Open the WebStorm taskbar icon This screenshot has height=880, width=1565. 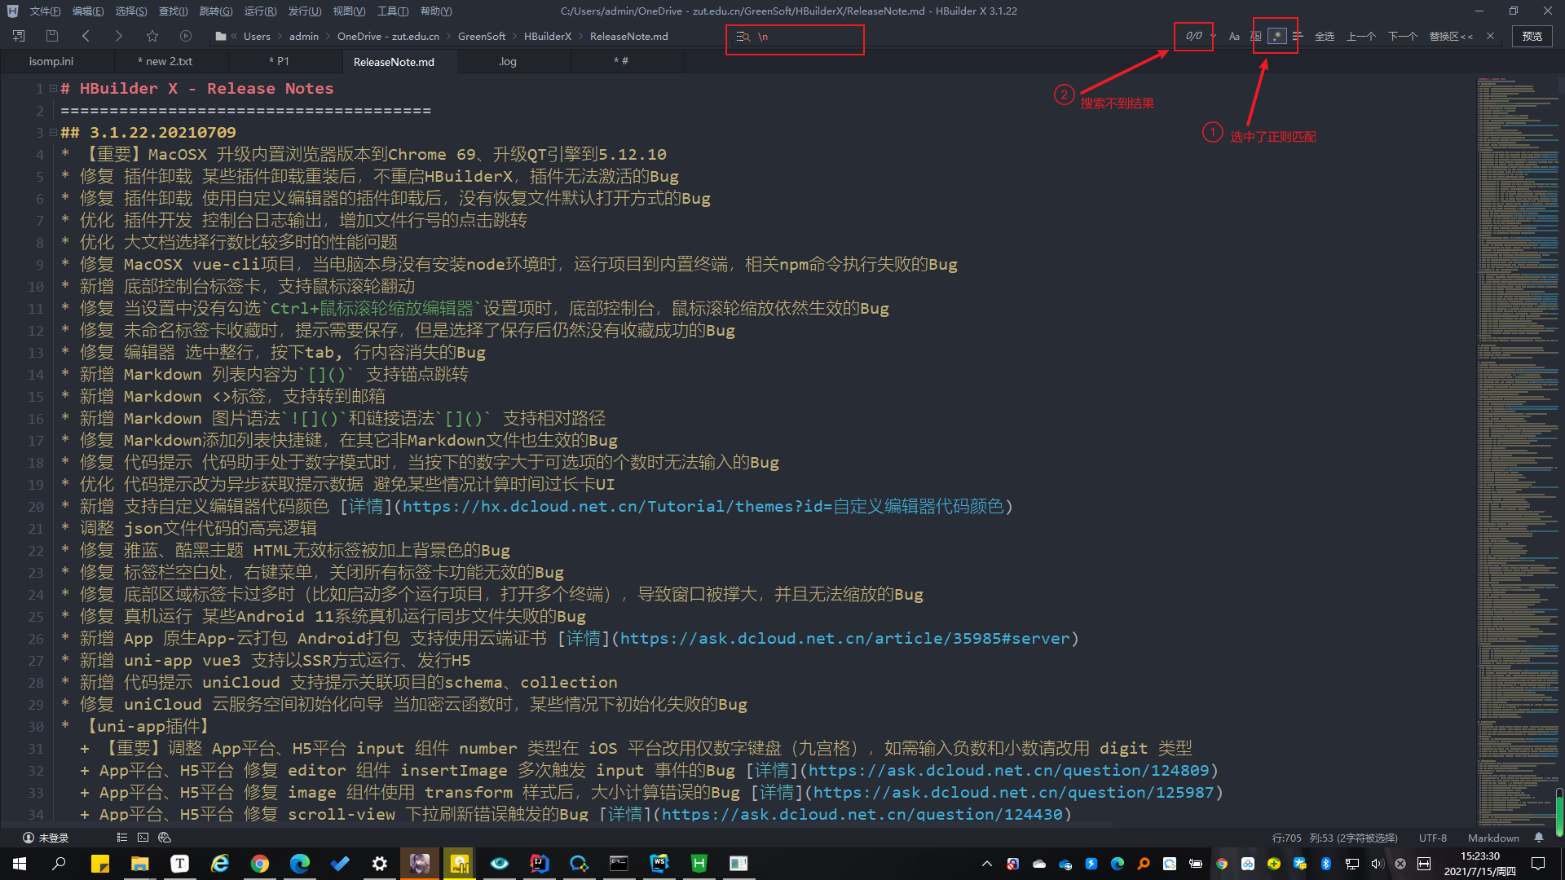659,864
